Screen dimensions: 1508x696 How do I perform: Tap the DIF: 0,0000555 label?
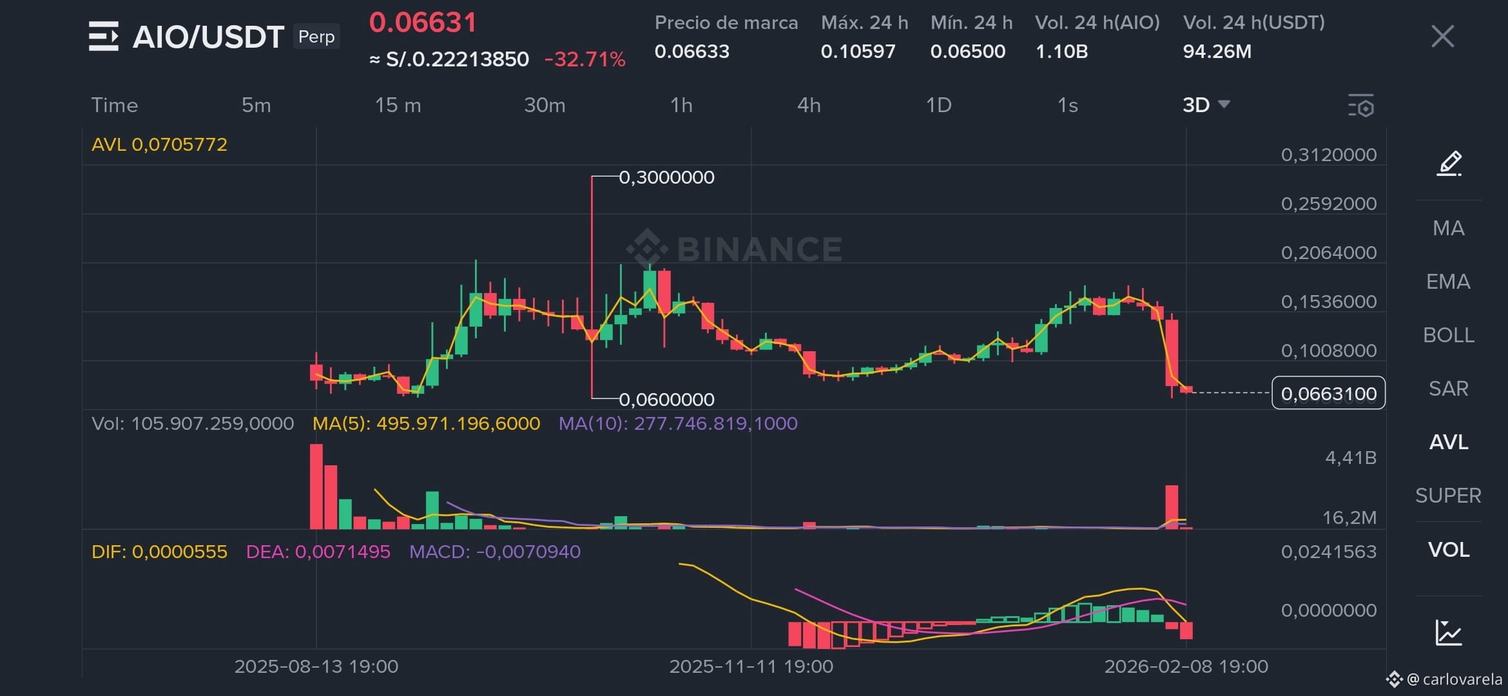coord(159,552)
